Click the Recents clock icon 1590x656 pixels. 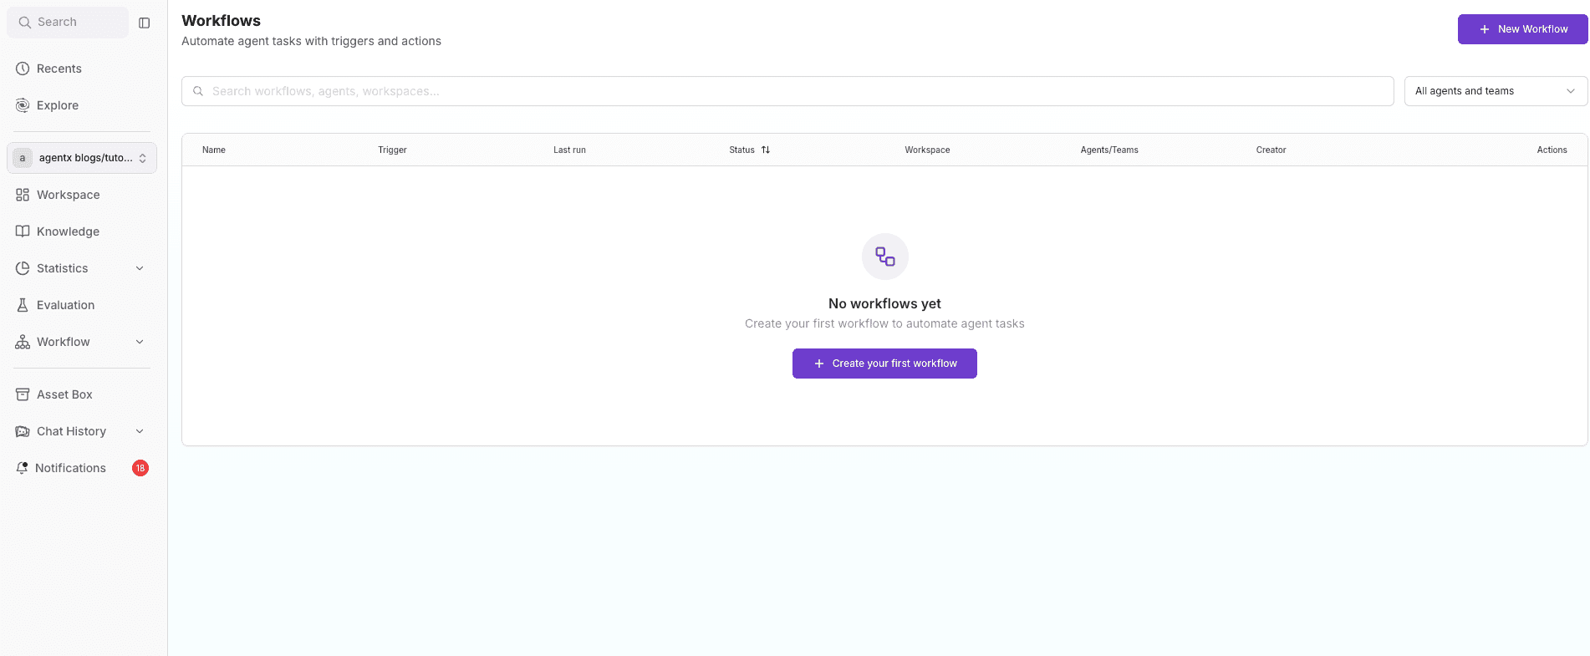23,69
